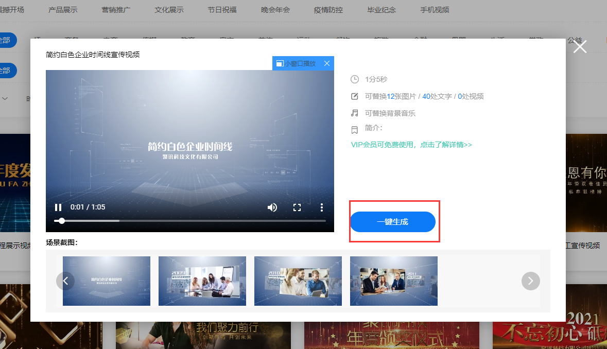607x349 pixels.
Task: Click the edit icon beside 可替换12张图片
Action: pos(355,96)
